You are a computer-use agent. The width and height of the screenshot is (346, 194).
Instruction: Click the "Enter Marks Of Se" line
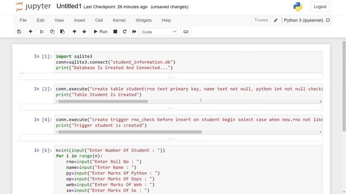(108, 190)
